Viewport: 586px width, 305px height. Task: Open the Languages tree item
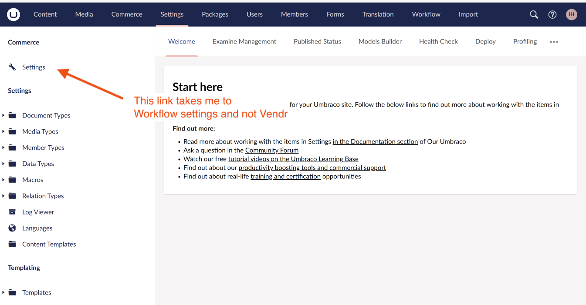(37, 228)
